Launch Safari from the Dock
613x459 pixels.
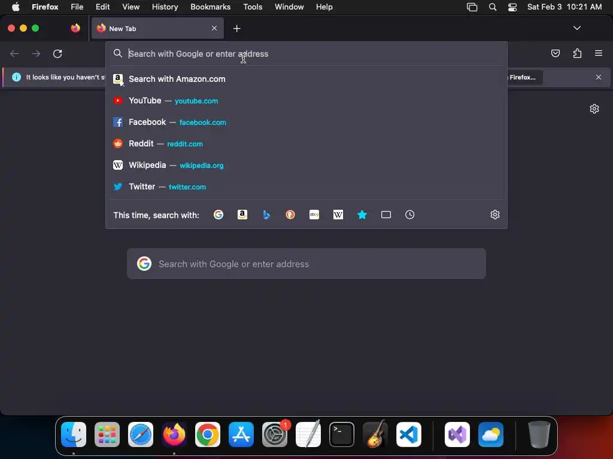(x=141, y=434)
